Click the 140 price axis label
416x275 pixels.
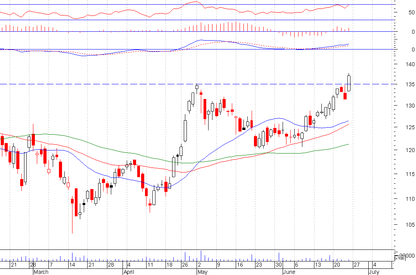click(410, 64)
